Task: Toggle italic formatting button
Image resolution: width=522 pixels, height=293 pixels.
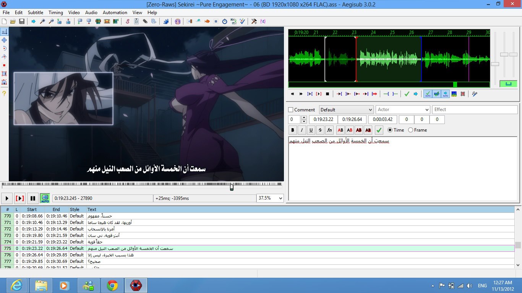Action: [x=302, y=130]
